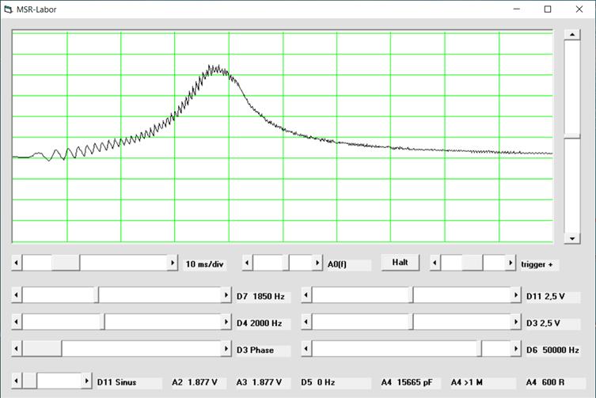596x398 pixels.
Task: Click scroll-down arrow of vertical plot scrollbar
Action: click(571, 238)
